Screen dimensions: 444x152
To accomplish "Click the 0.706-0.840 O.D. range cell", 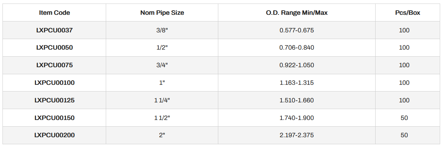I will point(297,47).
